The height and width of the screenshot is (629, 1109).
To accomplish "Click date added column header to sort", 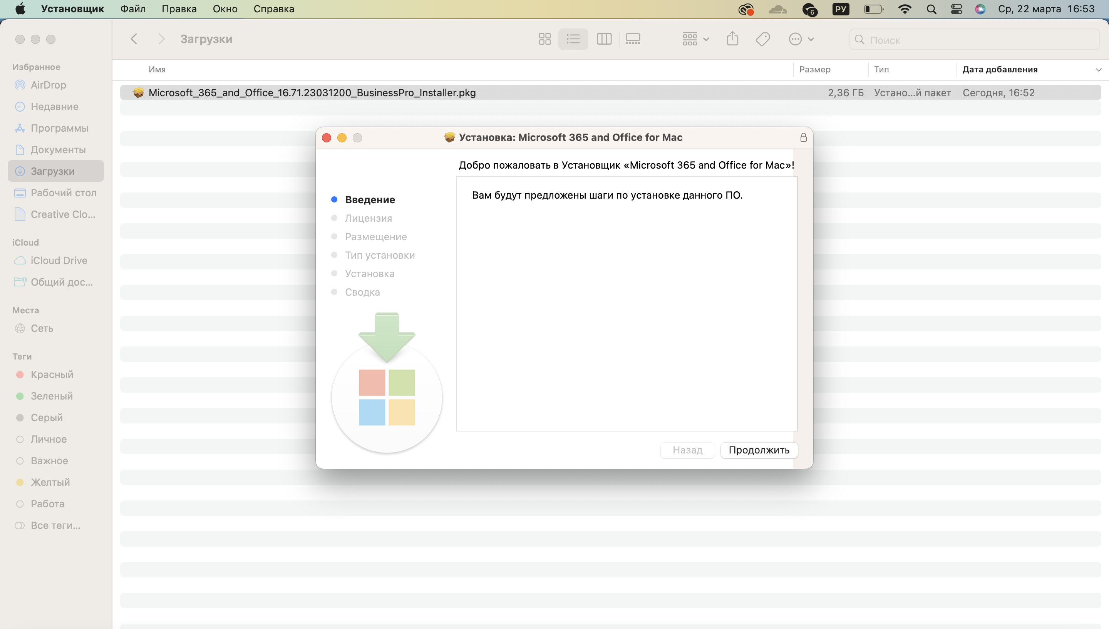I will pyautogui.click(x=999, y=69).
